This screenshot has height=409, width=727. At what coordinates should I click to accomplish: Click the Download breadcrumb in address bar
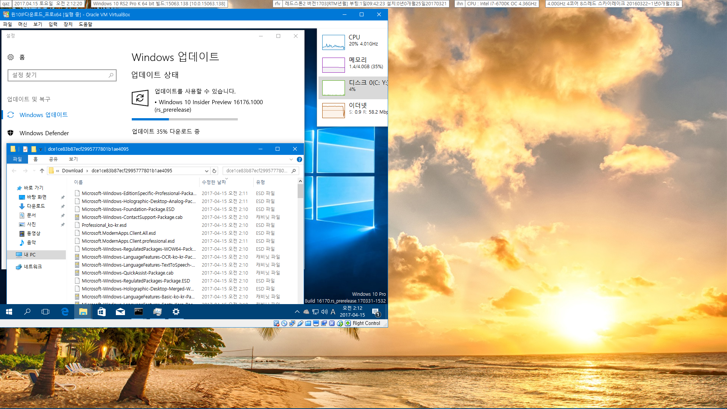(x=72, y=171)
